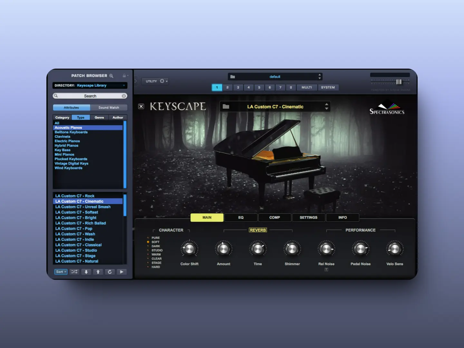Image resolution: width=464 pixels, height=348 pixels.
Task: Clear the search field with the X icon
Action: pyautogui.click(x=124, y=96)
